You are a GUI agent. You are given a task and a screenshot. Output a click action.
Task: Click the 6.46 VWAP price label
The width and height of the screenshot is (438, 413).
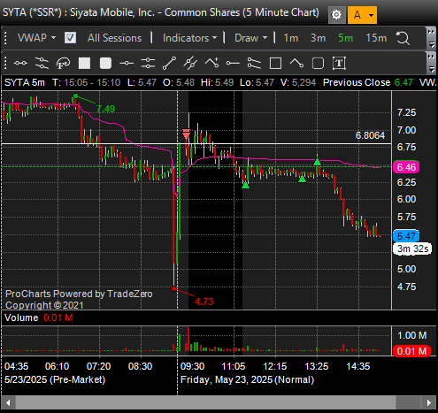coord(406,167)
